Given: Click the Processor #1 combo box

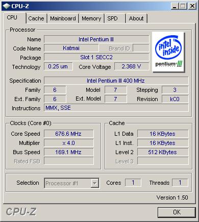Looking at the screenshot, I should (x=71, y=183).
